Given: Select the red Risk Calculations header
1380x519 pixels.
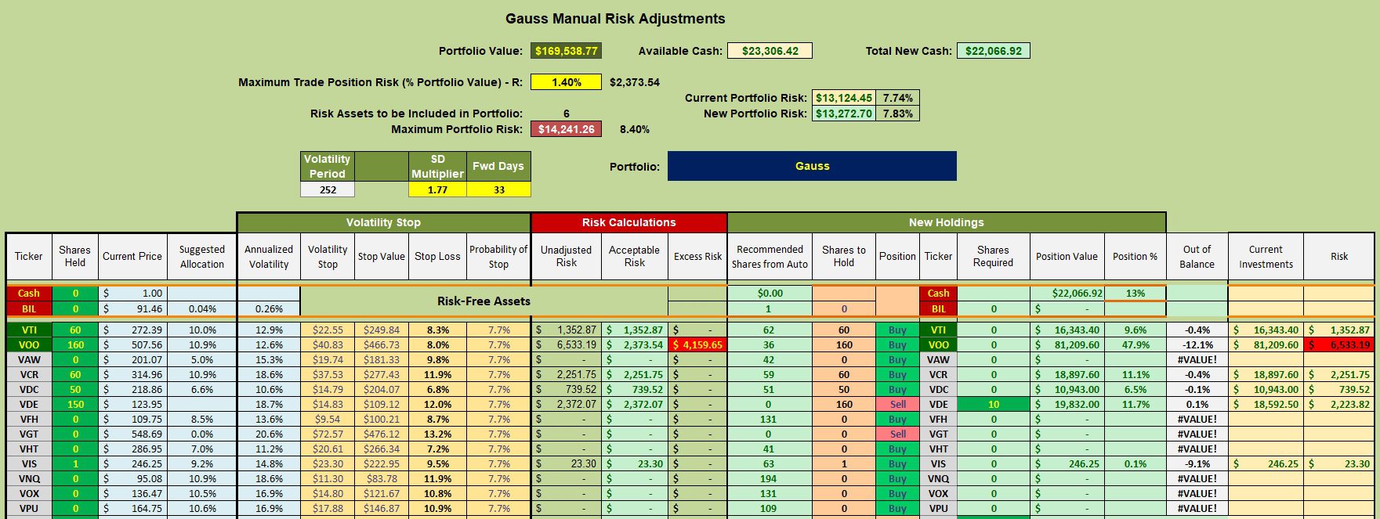Looking at the screenshot, I should click(x=628, y=222).
